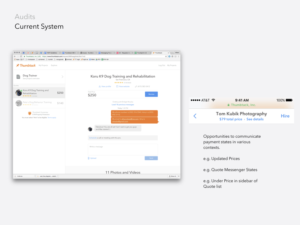Click the blue Review button
The image size is (300, 225).
coord(151,94)
